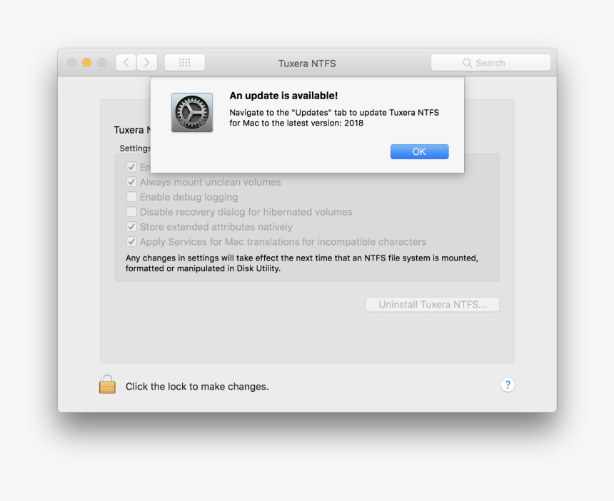The image size is (614, 501).
Task: Click the 'Any changes in settings' note text
Action: click(x=301, y=263)
